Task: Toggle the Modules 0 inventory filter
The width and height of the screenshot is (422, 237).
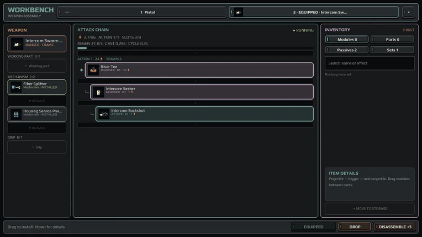Action: [x=347, y=40]
